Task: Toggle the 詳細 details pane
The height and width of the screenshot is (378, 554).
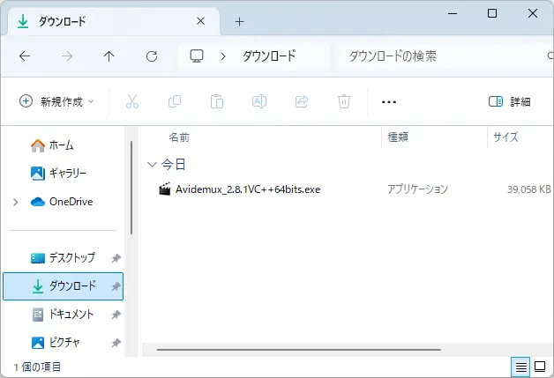Action: (x=510, y=101)
